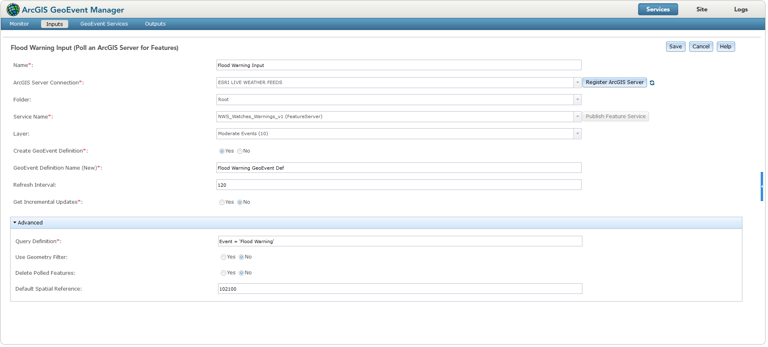Click the ArcGIS GeoEvent Manager title text
Image resolution: width=768 pixels, height=347 pixels.
tap(73, 10)
